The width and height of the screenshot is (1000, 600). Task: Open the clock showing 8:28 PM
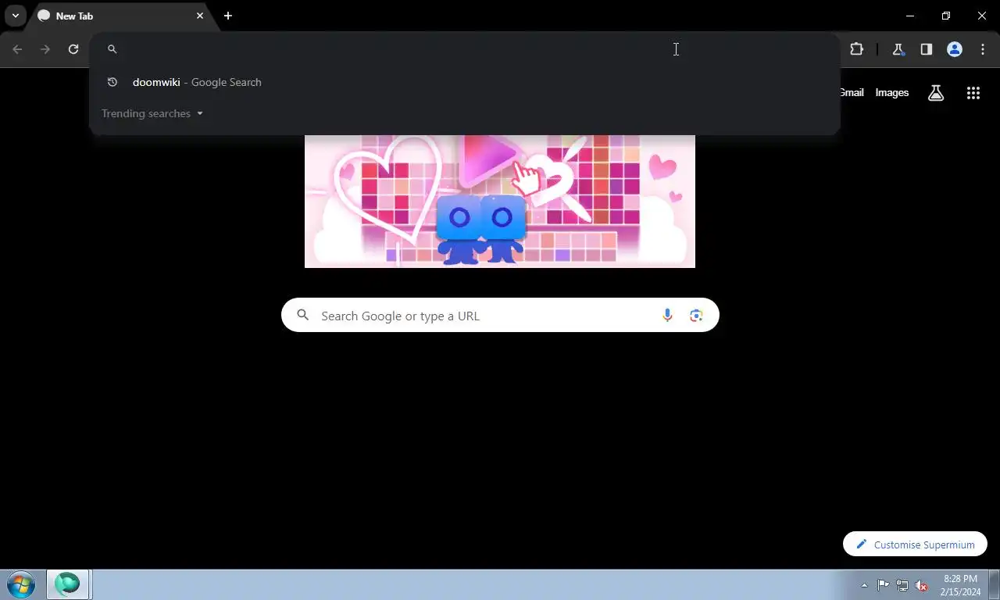point(961,585)
